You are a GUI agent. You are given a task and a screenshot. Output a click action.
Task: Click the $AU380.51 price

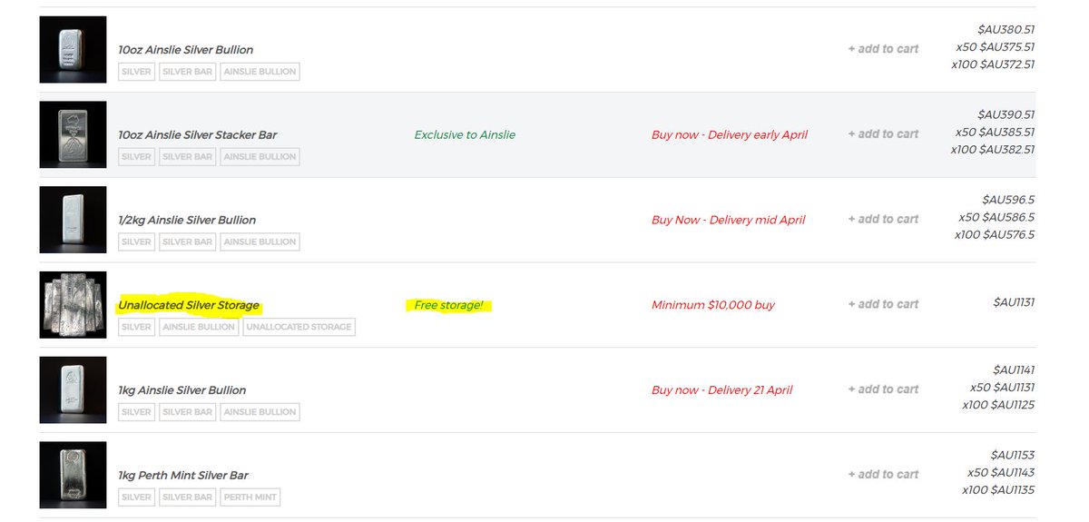(1006, 30)
